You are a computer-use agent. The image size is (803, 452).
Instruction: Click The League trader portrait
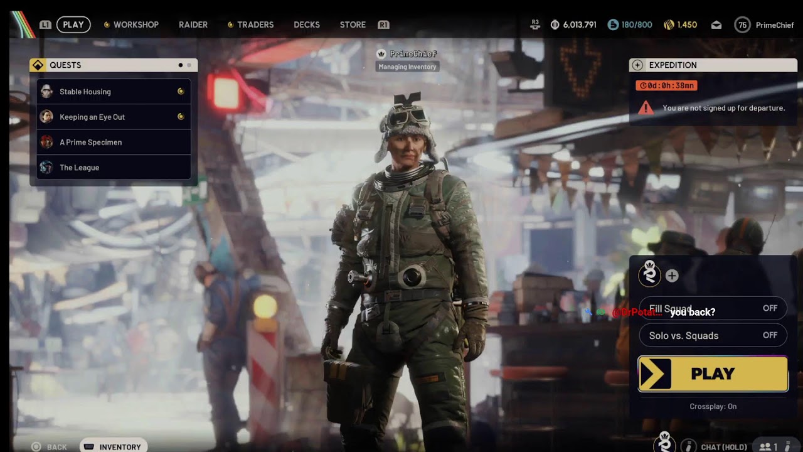[46, 168]
